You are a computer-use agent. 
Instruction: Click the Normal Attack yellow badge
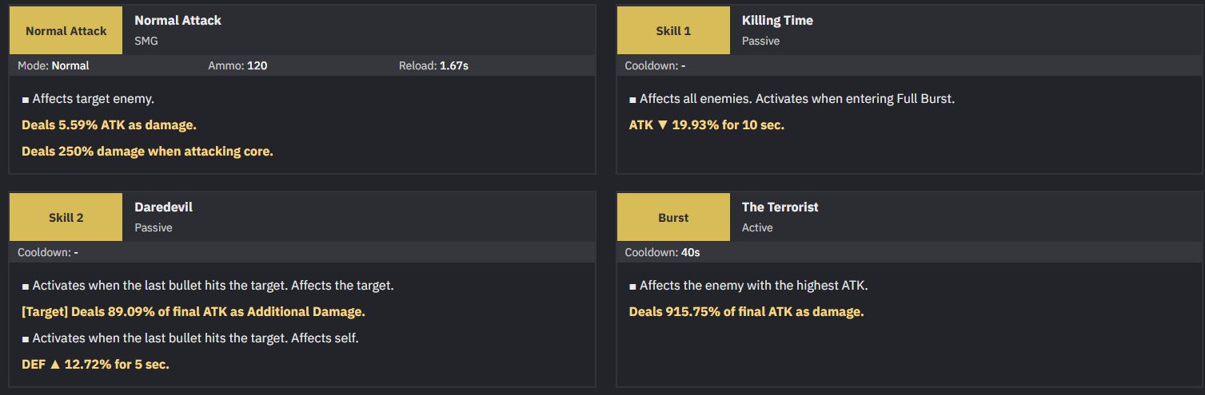(x=66, y=30)
